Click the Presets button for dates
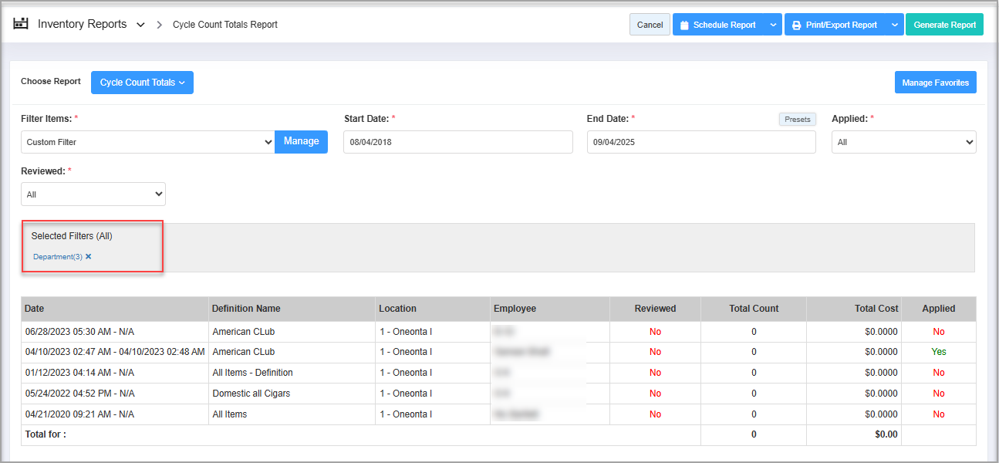Screen dimensions: 999x463 coord(797,120)
